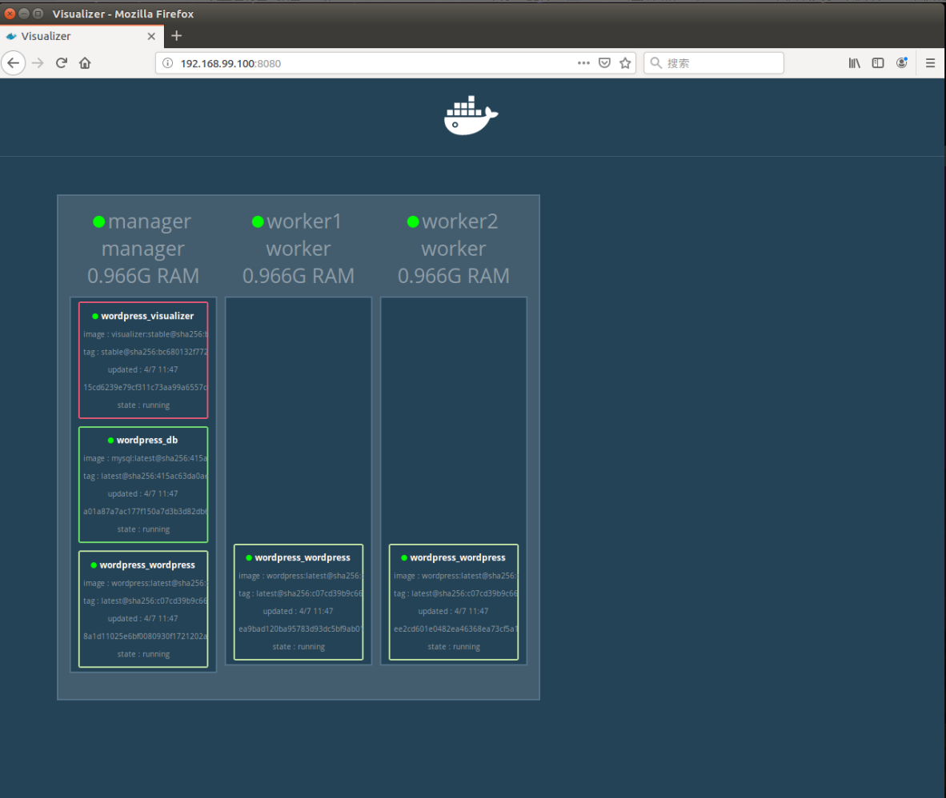This screenshot has width=946, height=798.
Task: Click container ID ee2cd601e0482ea46368ea73cf5a
Action: [455, 628]
